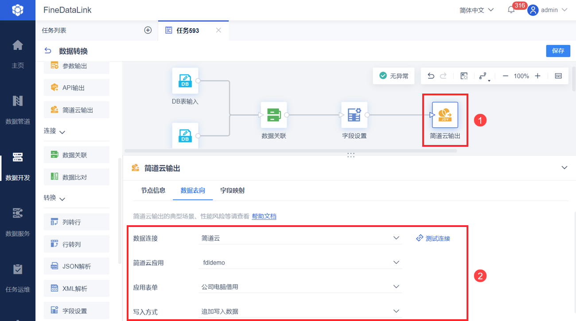Click the admin user avatar icon
The height and width of the screenshot is (321, 576).
[533, 10]
